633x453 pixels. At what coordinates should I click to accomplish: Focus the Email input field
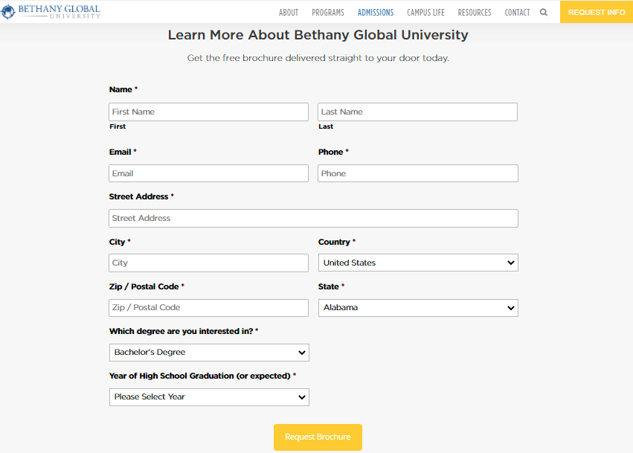point(208,173)
